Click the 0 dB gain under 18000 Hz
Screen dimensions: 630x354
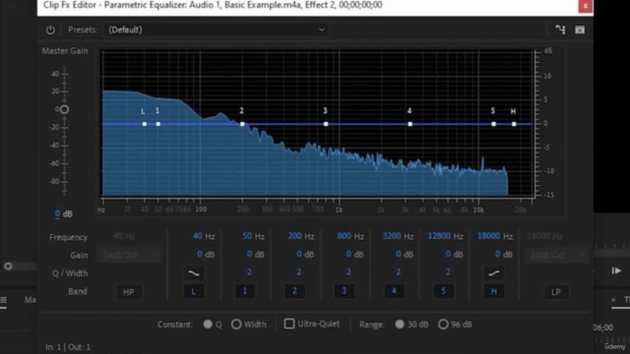498,254
